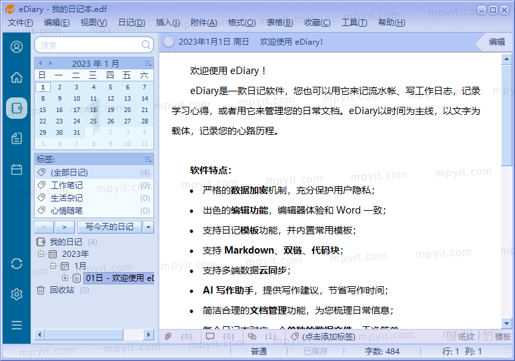Click the weather/mood circle icon in header
515x361 pixels.
click(x=169, y=42)
